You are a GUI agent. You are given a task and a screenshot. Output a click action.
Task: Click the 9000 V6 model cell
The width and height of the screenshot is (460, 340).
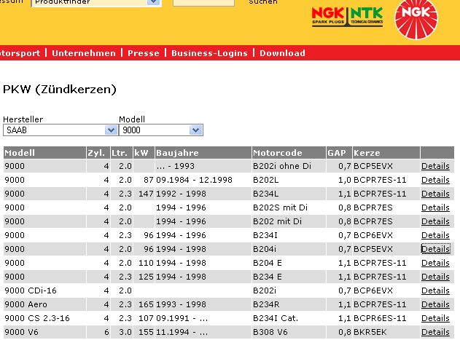44,332
